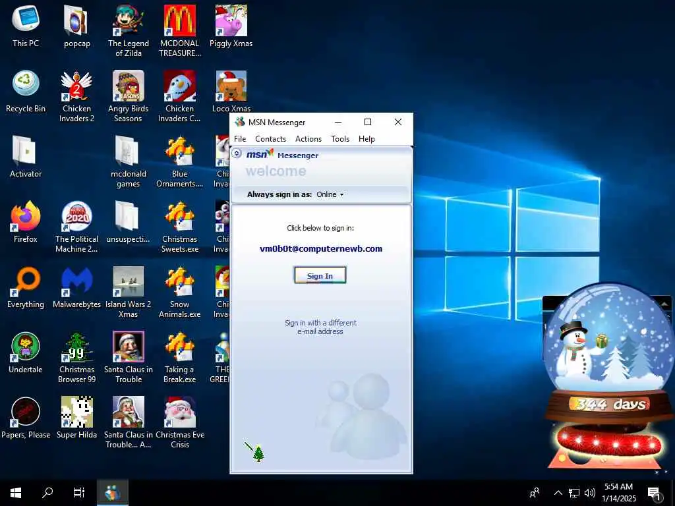This screenshot has width=675, height=506.
Task: Select the Chicken Invaders C... shortcut
Action: click(179, 96)
